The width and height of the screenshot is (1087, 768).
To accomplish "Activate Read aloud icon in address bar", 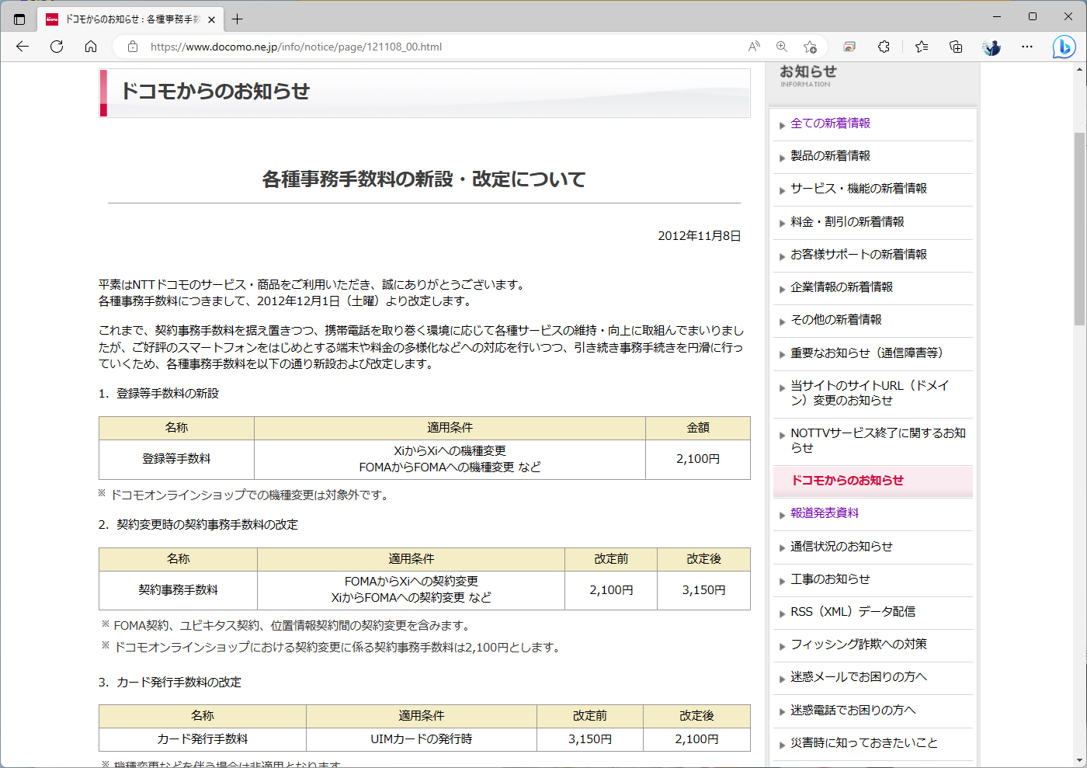I will pyautogui.click(x=754, y=47).
